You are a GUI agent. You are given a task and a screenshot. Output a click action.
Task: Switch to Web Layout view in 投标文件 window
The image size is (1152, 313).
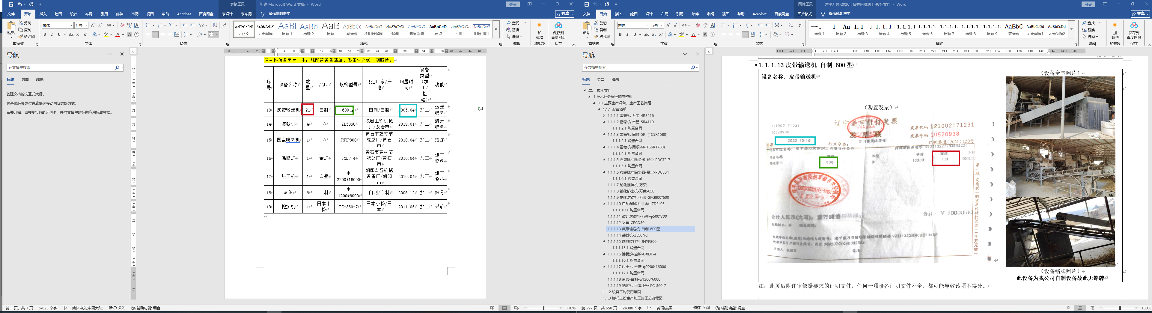point(1092,308)
